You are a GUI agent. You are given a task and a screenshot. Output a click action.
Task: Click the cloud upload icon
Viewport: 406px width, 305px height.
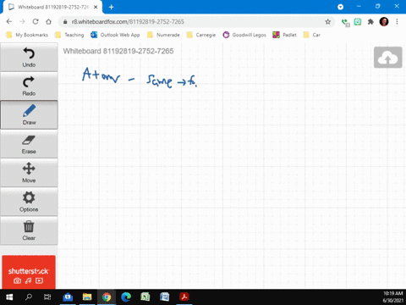coord(388,58)
